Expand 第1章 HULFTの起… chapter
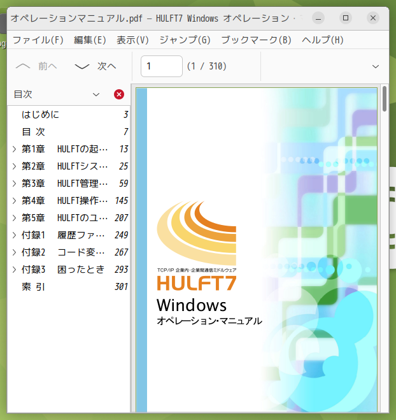Screen dimensions: 396x420 (x=15, y=149)
